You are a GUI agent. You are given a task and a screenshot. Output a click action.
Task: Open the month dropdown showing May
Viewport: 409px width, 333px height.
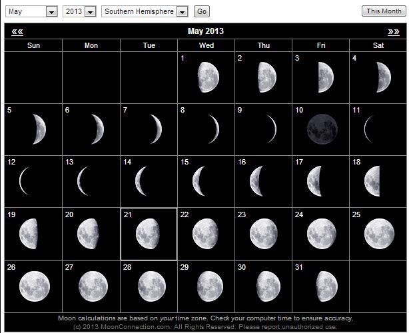point(31,12)
